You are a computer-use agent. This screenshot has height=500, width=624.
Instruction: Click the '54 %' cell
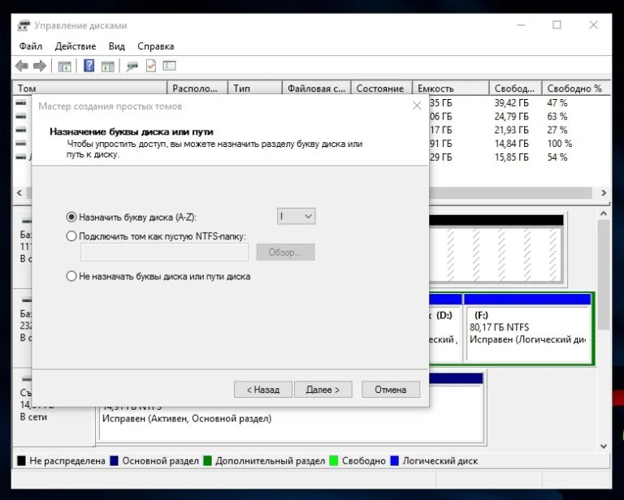557,157
